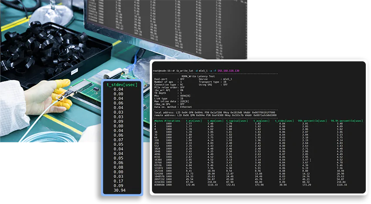Click the PCIe relax order line
Image resolution: width=371 pixels, height=204 pixels.
[169, 88]
